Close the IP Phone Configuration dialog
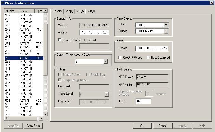The image size is (215, 132). point(212,3)
